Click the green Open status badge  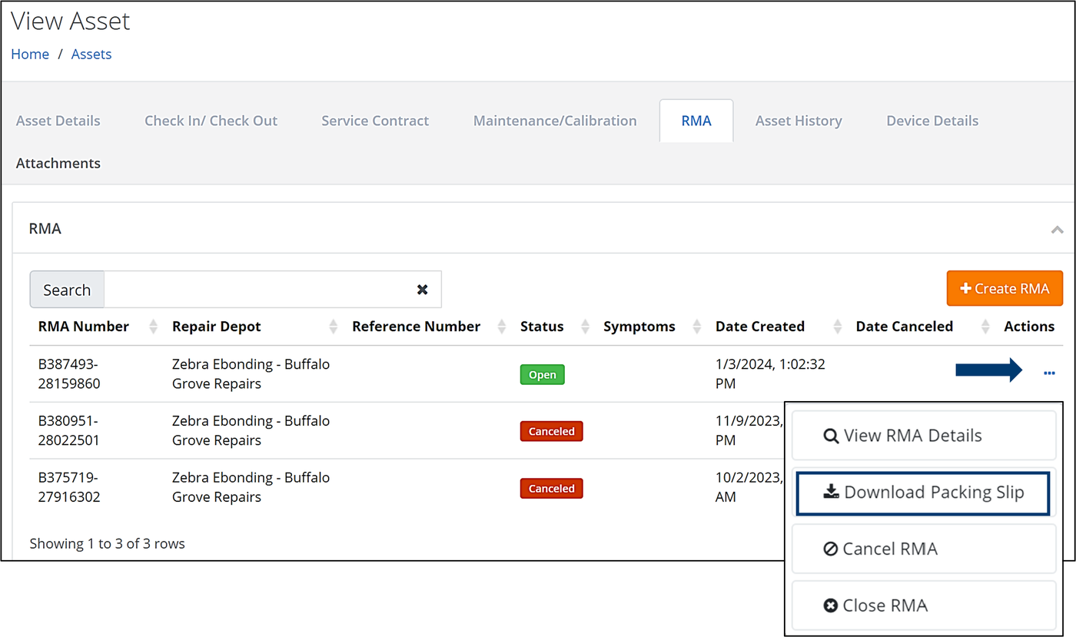tap(543, 375)
